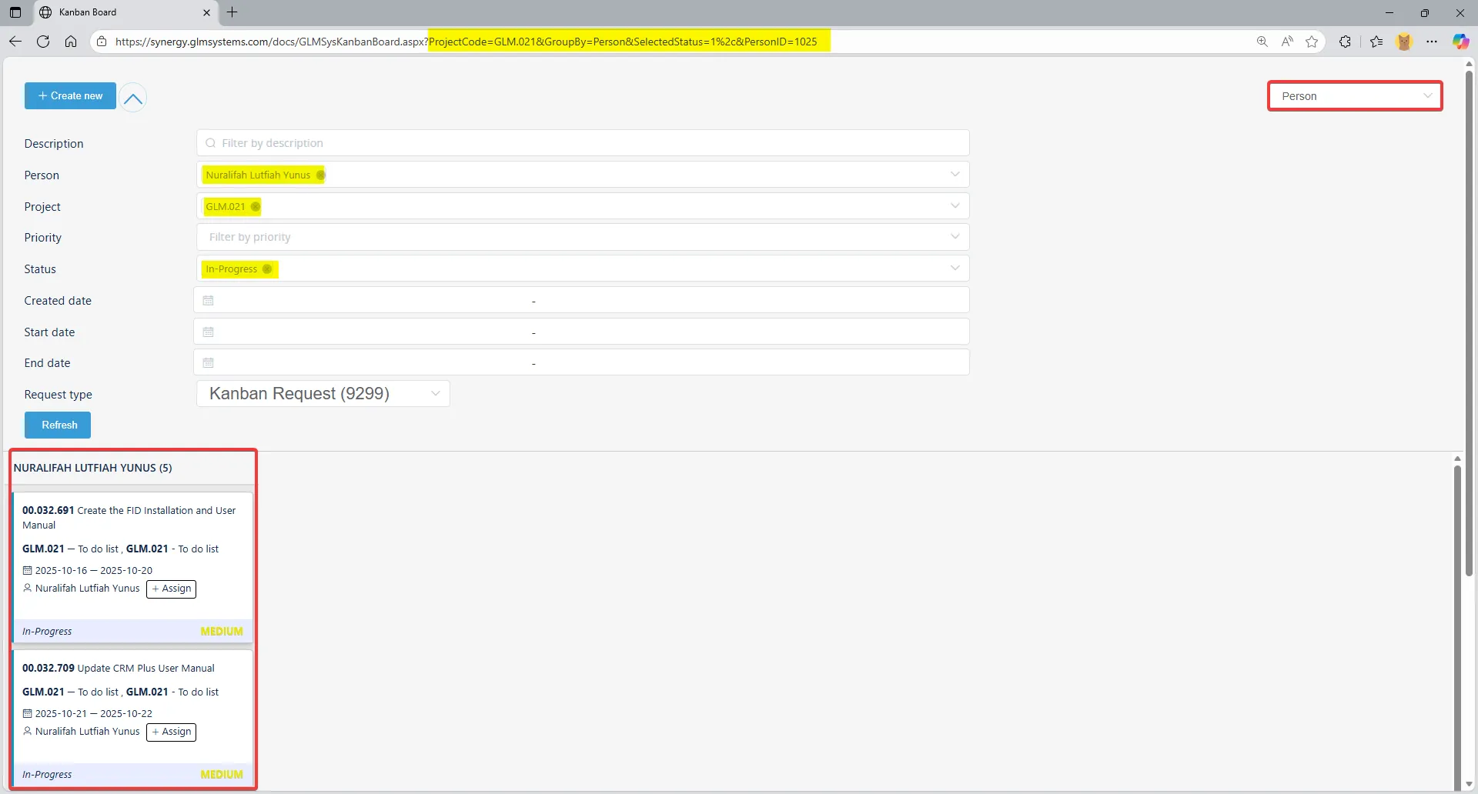Click the Created date calendar icon
Viewport: 1478px width, 794px height.
coord(208,301)
